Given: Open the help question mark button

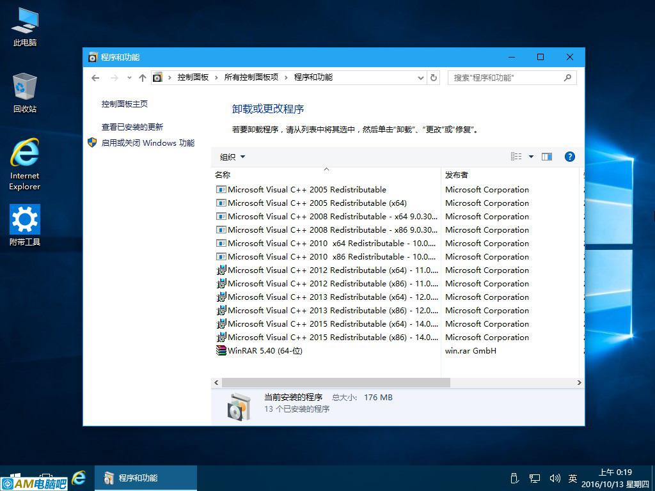Looking at the screenshot, I should point(569,157).
